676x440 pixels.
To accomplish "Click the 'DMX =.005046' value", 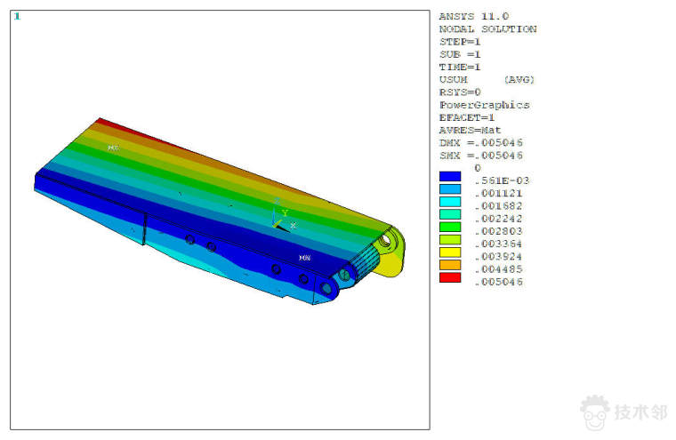I will pos(480,142).
